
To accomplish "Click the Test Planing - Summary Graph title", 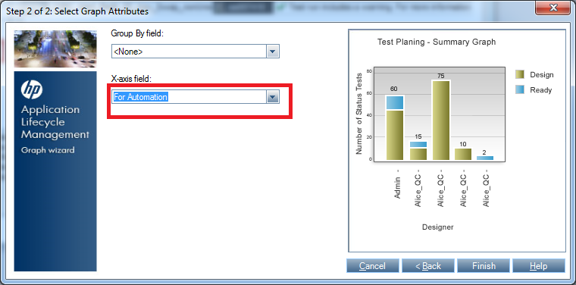I will point(437,42).
